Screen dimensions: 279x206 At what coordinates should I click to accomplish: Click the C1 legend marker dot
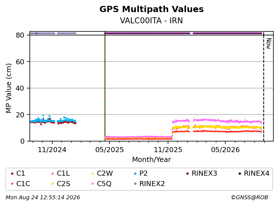click(x=12, y=173)
